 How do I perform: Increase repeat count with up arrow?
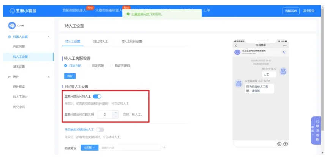tap(116, 113)
